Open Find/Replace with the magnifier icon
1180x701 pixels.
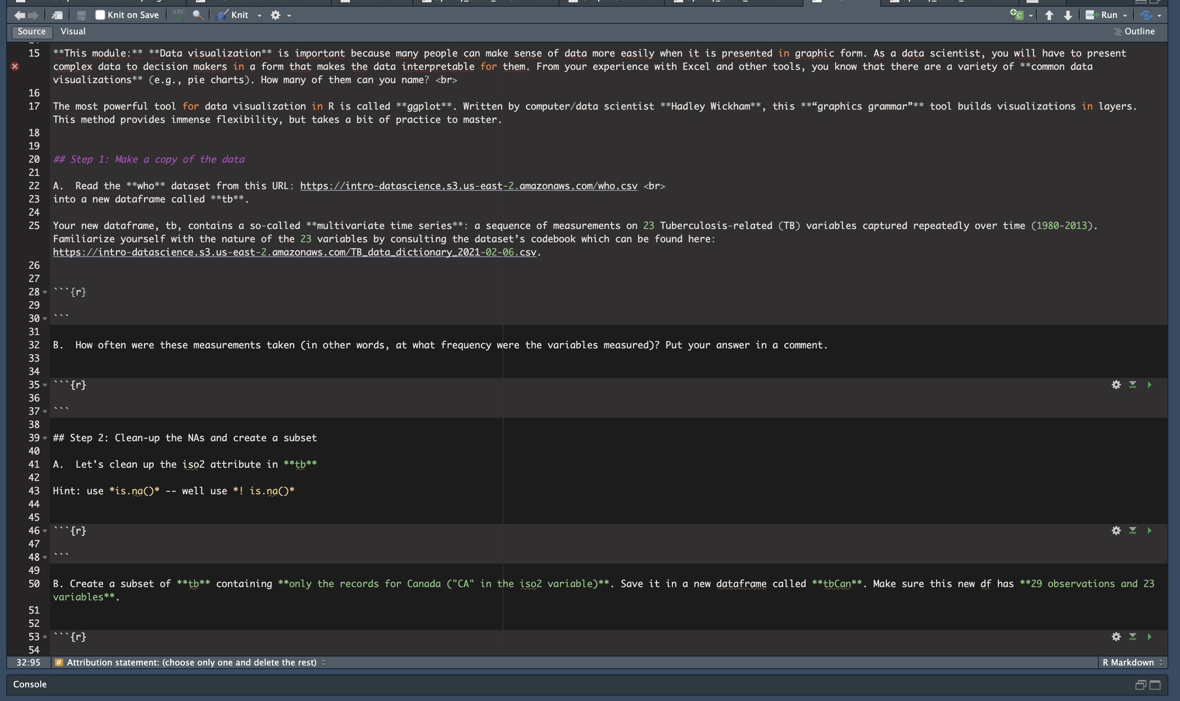click(x=197, y=15)
